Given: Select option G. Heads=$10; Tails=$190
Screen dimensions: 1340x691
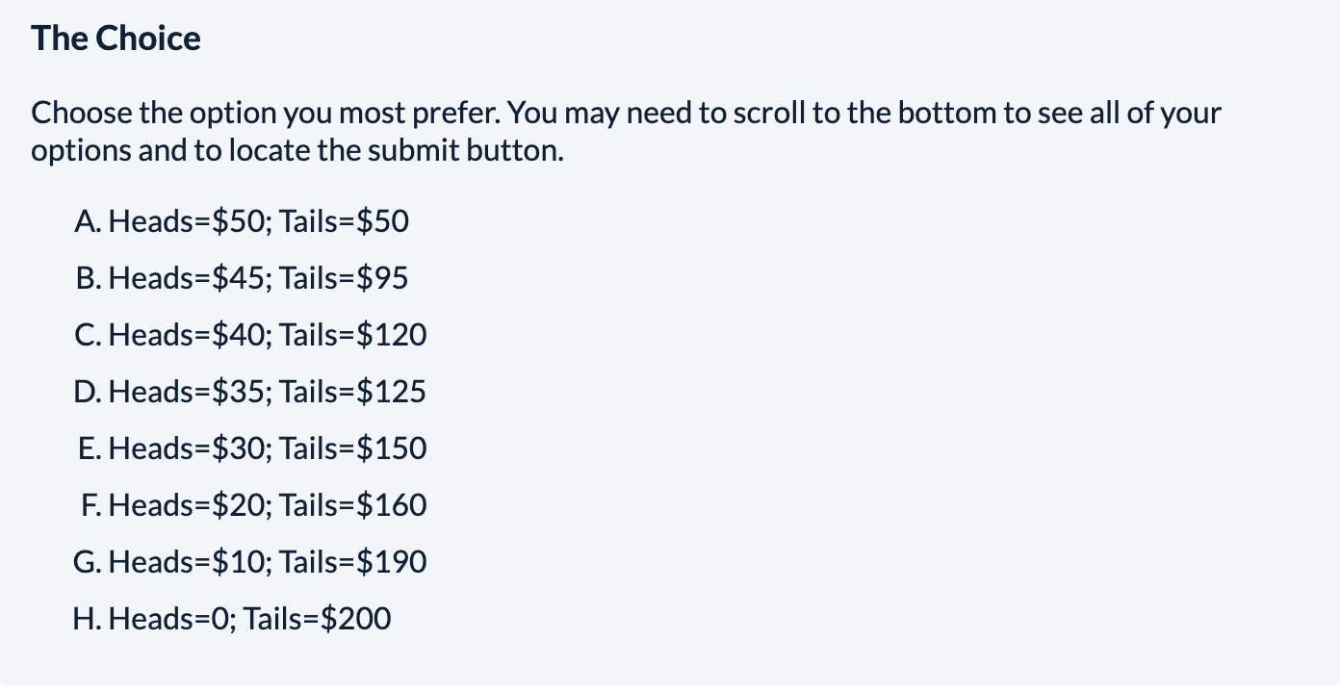Looking at the screenshot, I should pos(249,563).
